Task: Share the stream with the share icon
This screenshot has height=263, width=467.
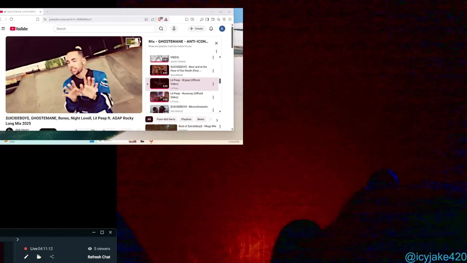Action: [52, 257]
